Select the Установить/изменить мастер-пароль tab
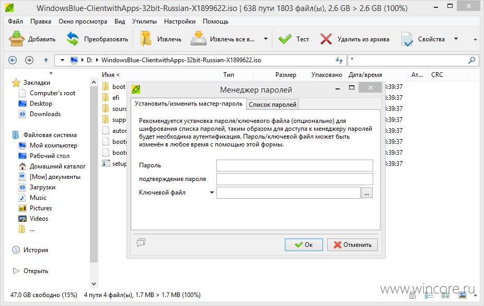The height and width of the screenshot is (306, 484). (189, 104)
